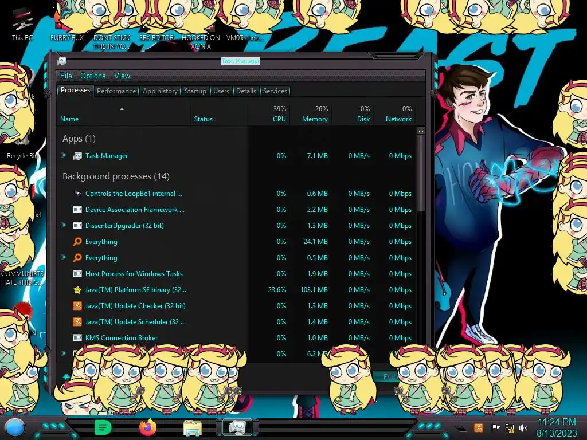Click the LoopBe1 internal process icon
Image resolution: width=587 pixels, height=440 pixels.
(x=77, y=194)
